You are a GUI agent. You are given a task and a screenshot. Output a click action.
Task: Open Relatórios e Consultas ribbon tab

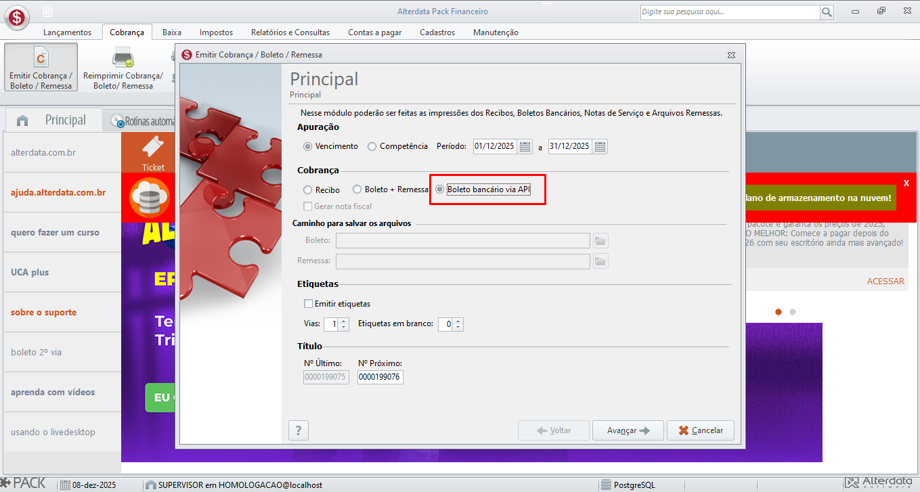pos(290,32)
